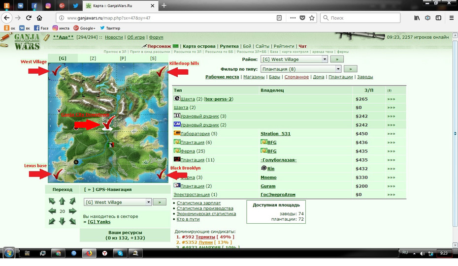Open the Твиттер bookmark

pos(110,28)
